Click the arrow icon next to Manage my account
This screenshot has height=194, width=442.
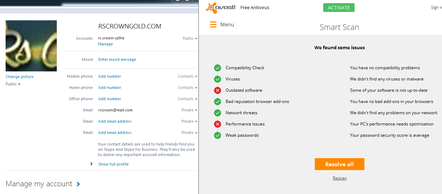(x=78, y=184)
